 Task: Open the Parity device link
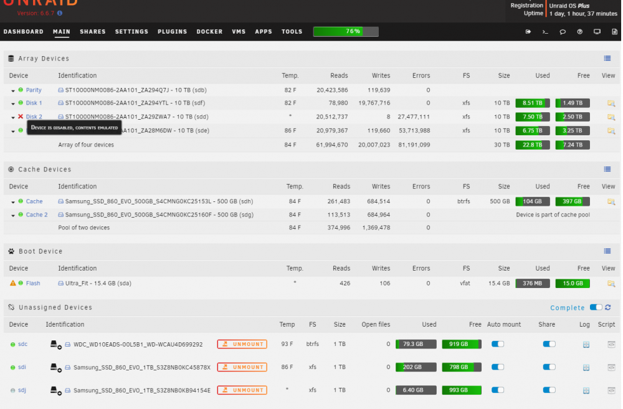[34, 90]
